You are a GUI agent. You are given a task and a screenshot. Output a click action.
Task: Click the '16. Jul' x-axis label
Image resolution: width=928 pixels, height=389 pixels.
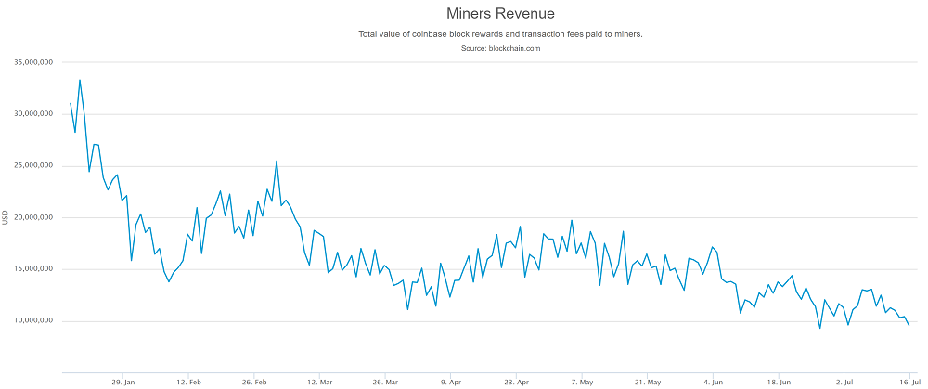point(909,383)
